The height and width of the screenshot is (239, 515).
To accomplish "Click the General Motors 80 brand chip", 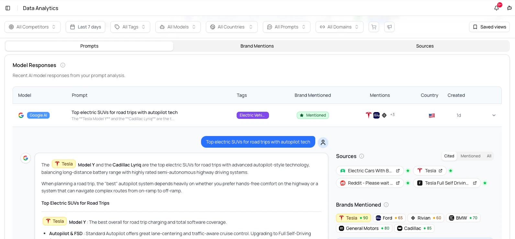I will click(x=364, y=228).
